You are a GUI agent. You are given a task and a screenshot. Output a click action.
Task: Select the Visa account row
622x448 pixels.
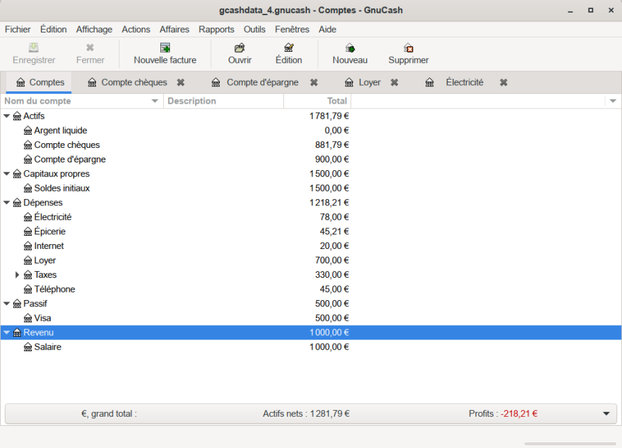tap(42, 318)
